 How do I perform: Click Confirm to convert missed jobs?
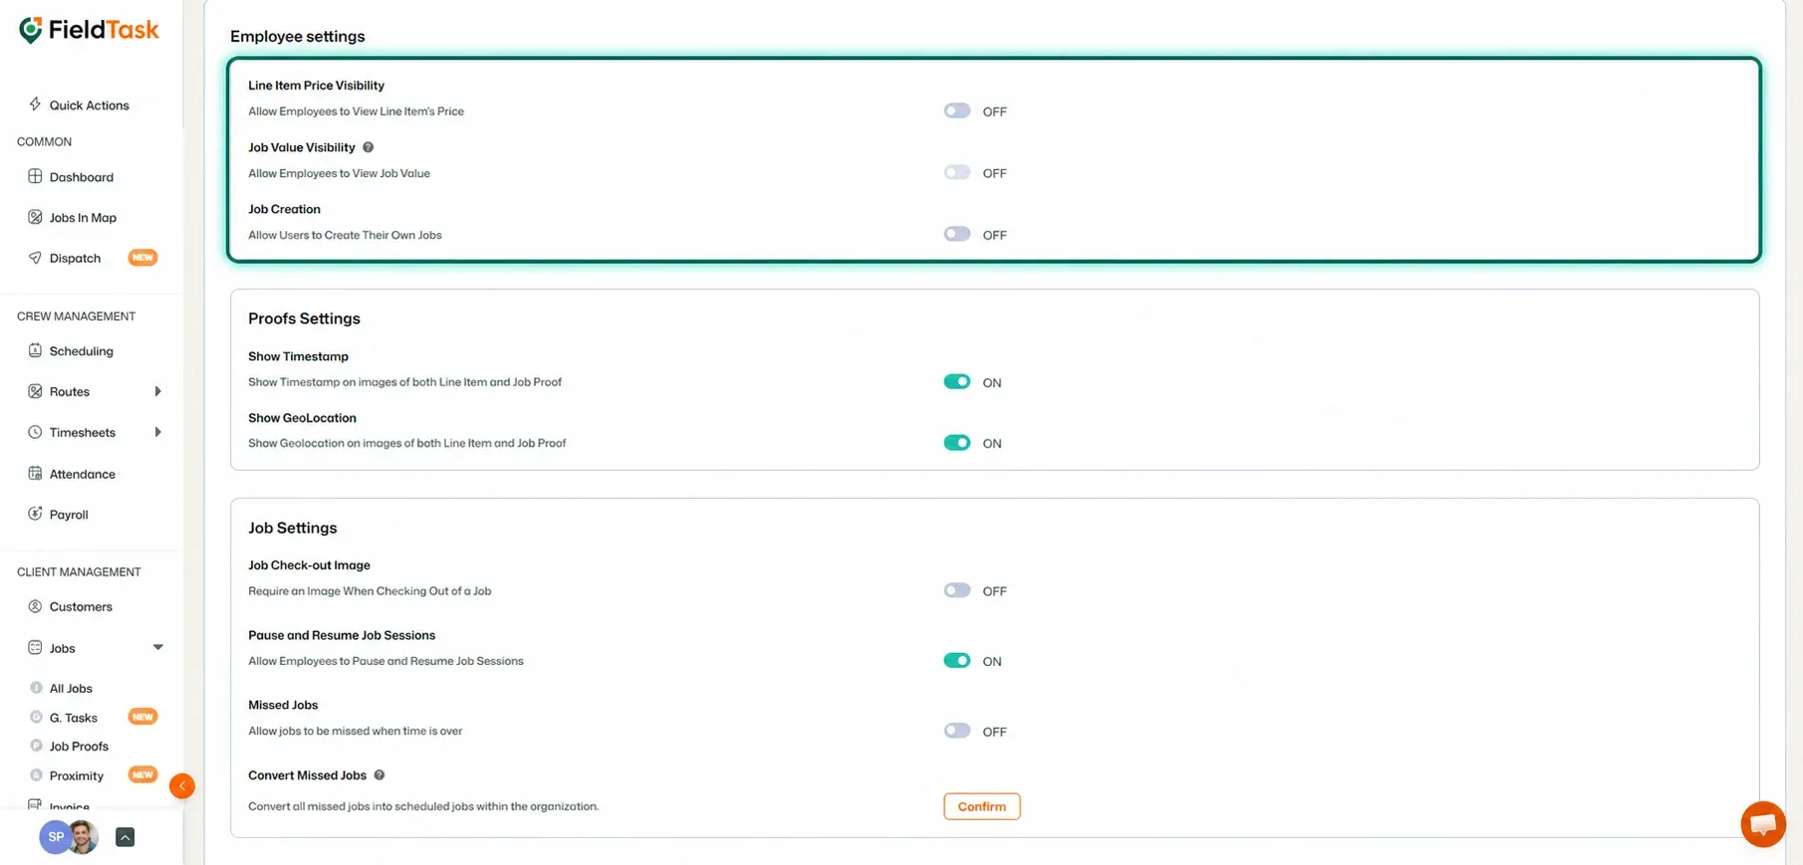pyautogui.click(x=982, y=806)
